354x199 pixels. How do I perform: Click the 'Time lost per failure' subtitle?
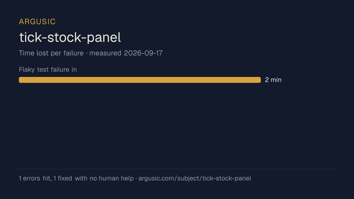point(51,53)
